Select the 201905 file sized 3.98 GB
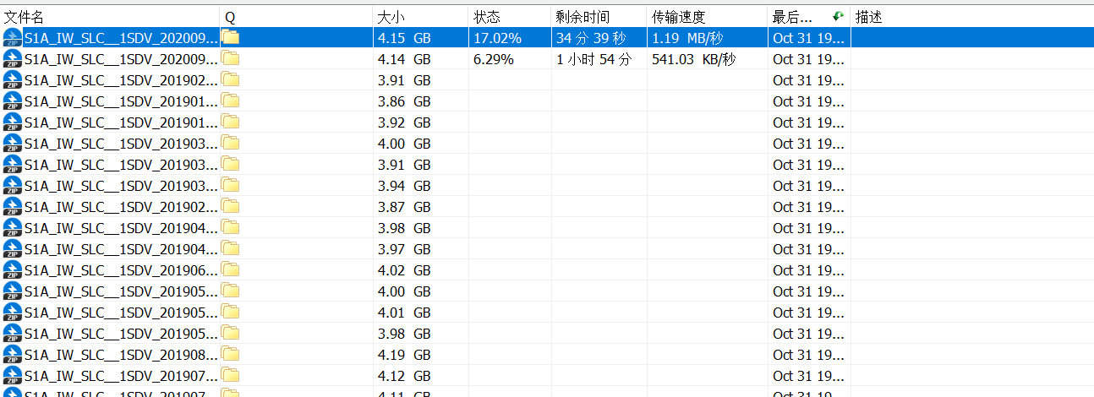The height and width of the screenshot is (397, 1094). pos(122,333)
